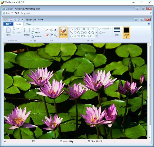Click the Magnifier zoom tool
The height and width of the screenshot is (147, 154).
[55, 35]
